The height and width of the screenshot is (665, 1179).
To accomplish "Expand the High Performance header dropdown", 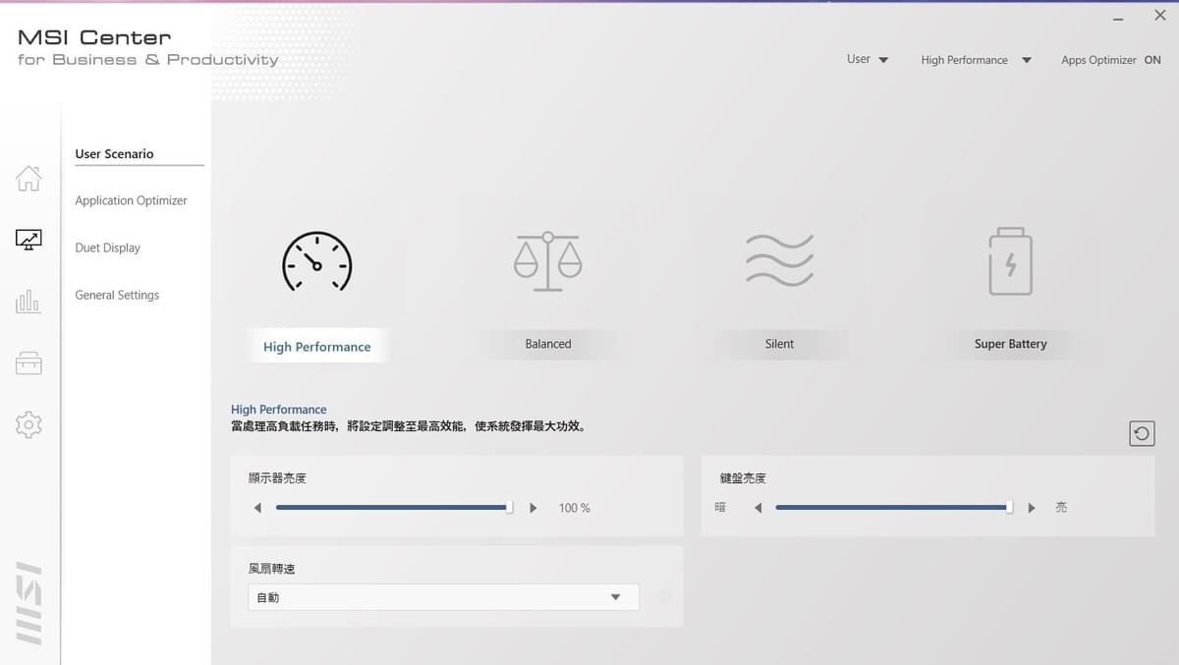I will tap(976, 60).
